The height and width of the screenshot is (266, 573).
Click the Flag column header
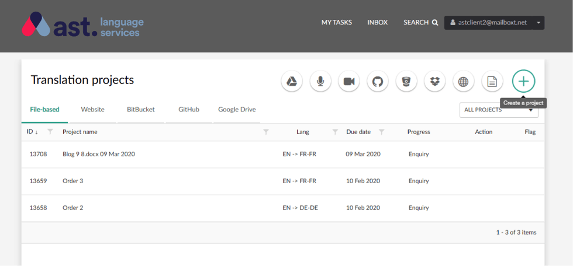[530, 132]
